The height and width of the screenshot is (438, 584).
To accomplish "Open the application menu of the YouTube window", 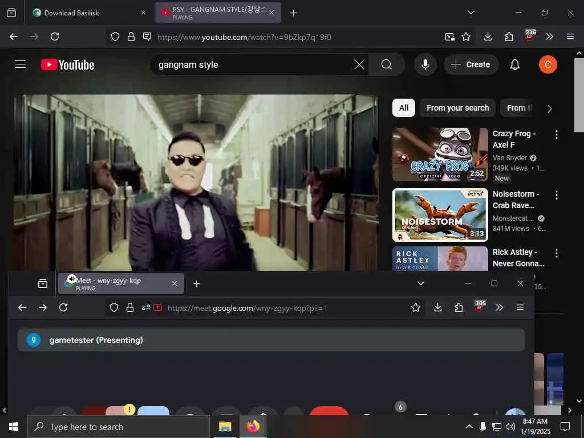I will click(570, 36).
